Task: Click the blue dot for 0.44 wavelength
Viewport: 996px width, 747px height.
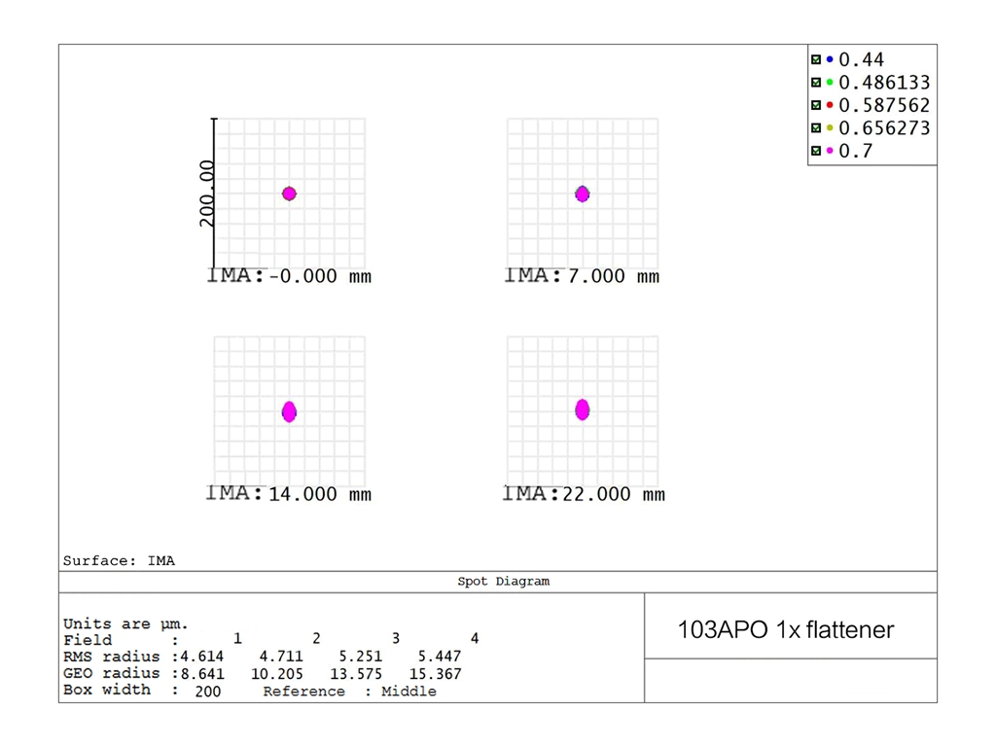Action: tap(830, 59)
